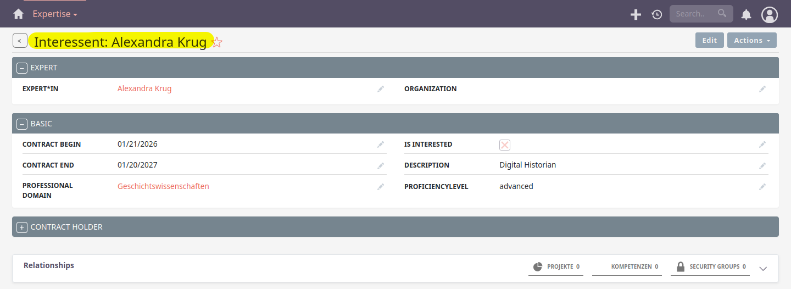Go to the home page icon
This screenshot has height=289, width=791.
[19, 14]
